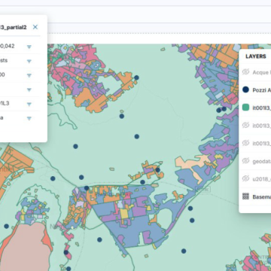This screenshot has height=271, width=271.
Task: Click the 'l3_partial2' panel title
Action: [13, 27]
